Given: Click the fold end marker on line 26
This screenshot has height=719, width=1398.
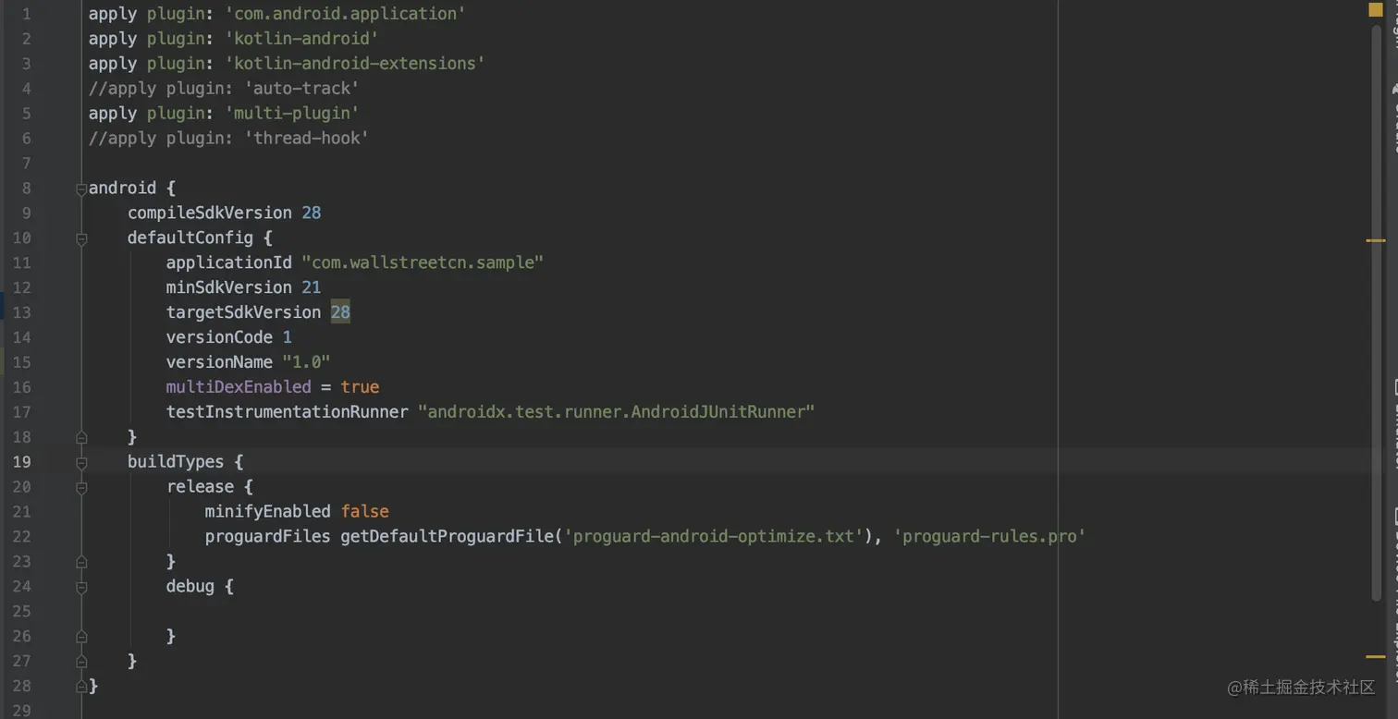Looking at the screenshot, I should click(81, 637).
